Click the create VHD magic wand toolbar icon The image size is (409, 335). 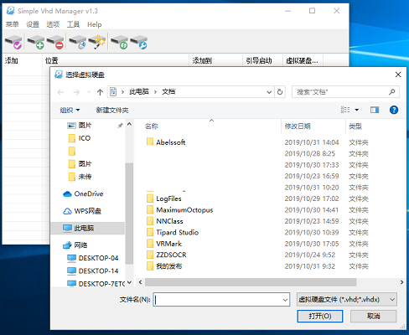click(97, 42)
